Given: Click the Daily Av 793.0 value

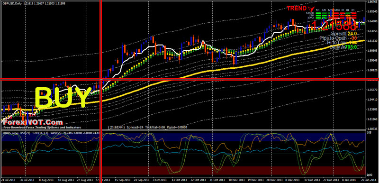Looking at the screenshot, I should pyautogui.click(x=343, y=47).
